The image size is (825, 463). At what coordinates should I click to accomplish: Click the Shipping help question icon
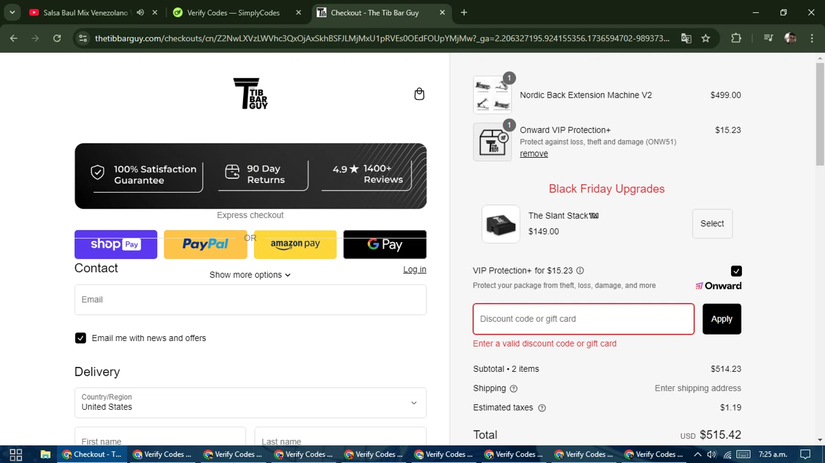pyautogui.click(x=514, y=389)
